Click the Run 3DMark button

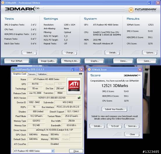pos(17,61)
